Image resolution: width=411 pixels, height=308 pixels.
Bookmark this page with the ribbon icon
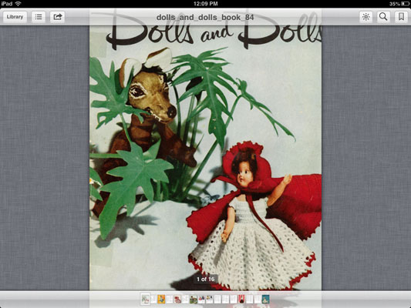click(x=401, y=17)
